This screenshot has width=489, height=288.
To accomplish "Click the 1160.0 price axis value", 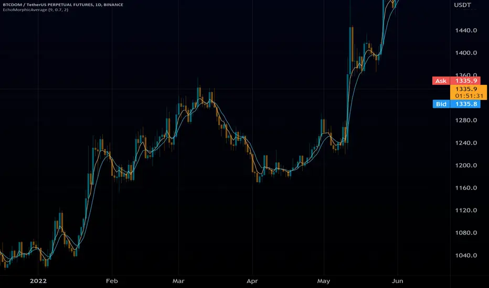I will point(466,188).
